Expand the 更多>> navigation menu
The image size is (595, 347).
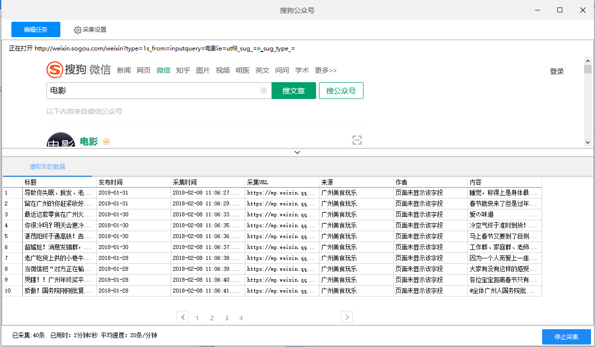325,70
